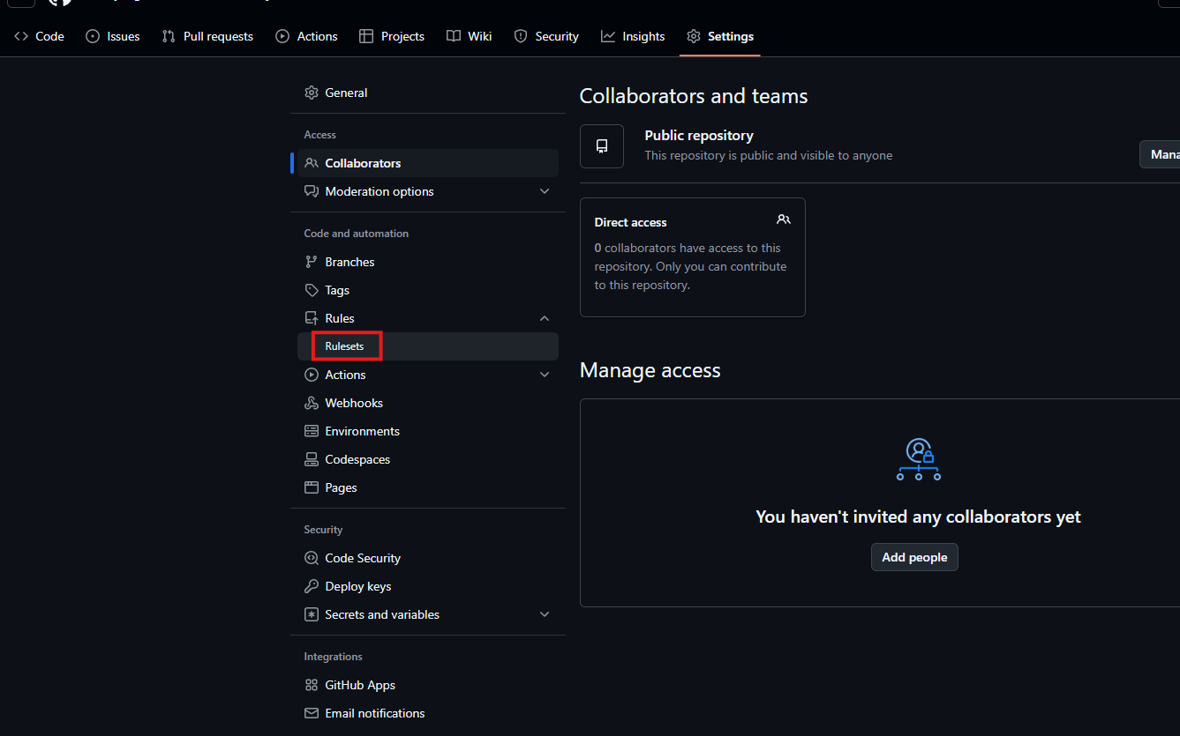Click the Branches git-branch icon
Image resolution: width=1180 pixels, height=736 pixels.
click(311, 262)
